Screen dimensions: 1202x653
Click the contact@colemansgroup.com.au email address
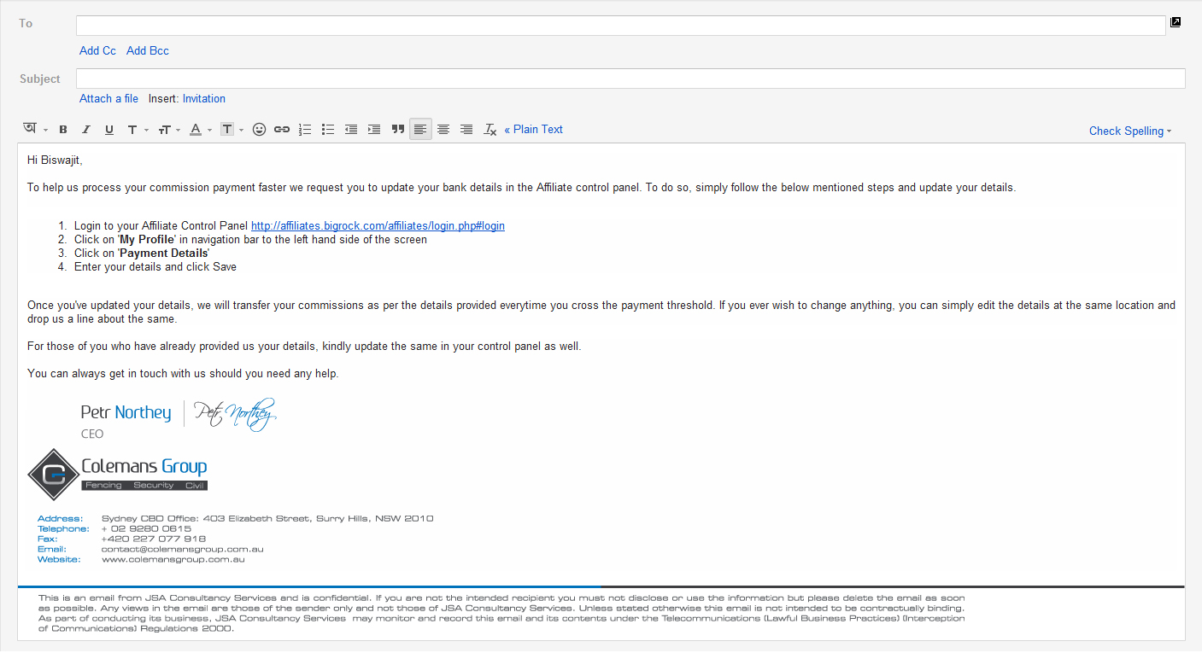coord(182,550)
